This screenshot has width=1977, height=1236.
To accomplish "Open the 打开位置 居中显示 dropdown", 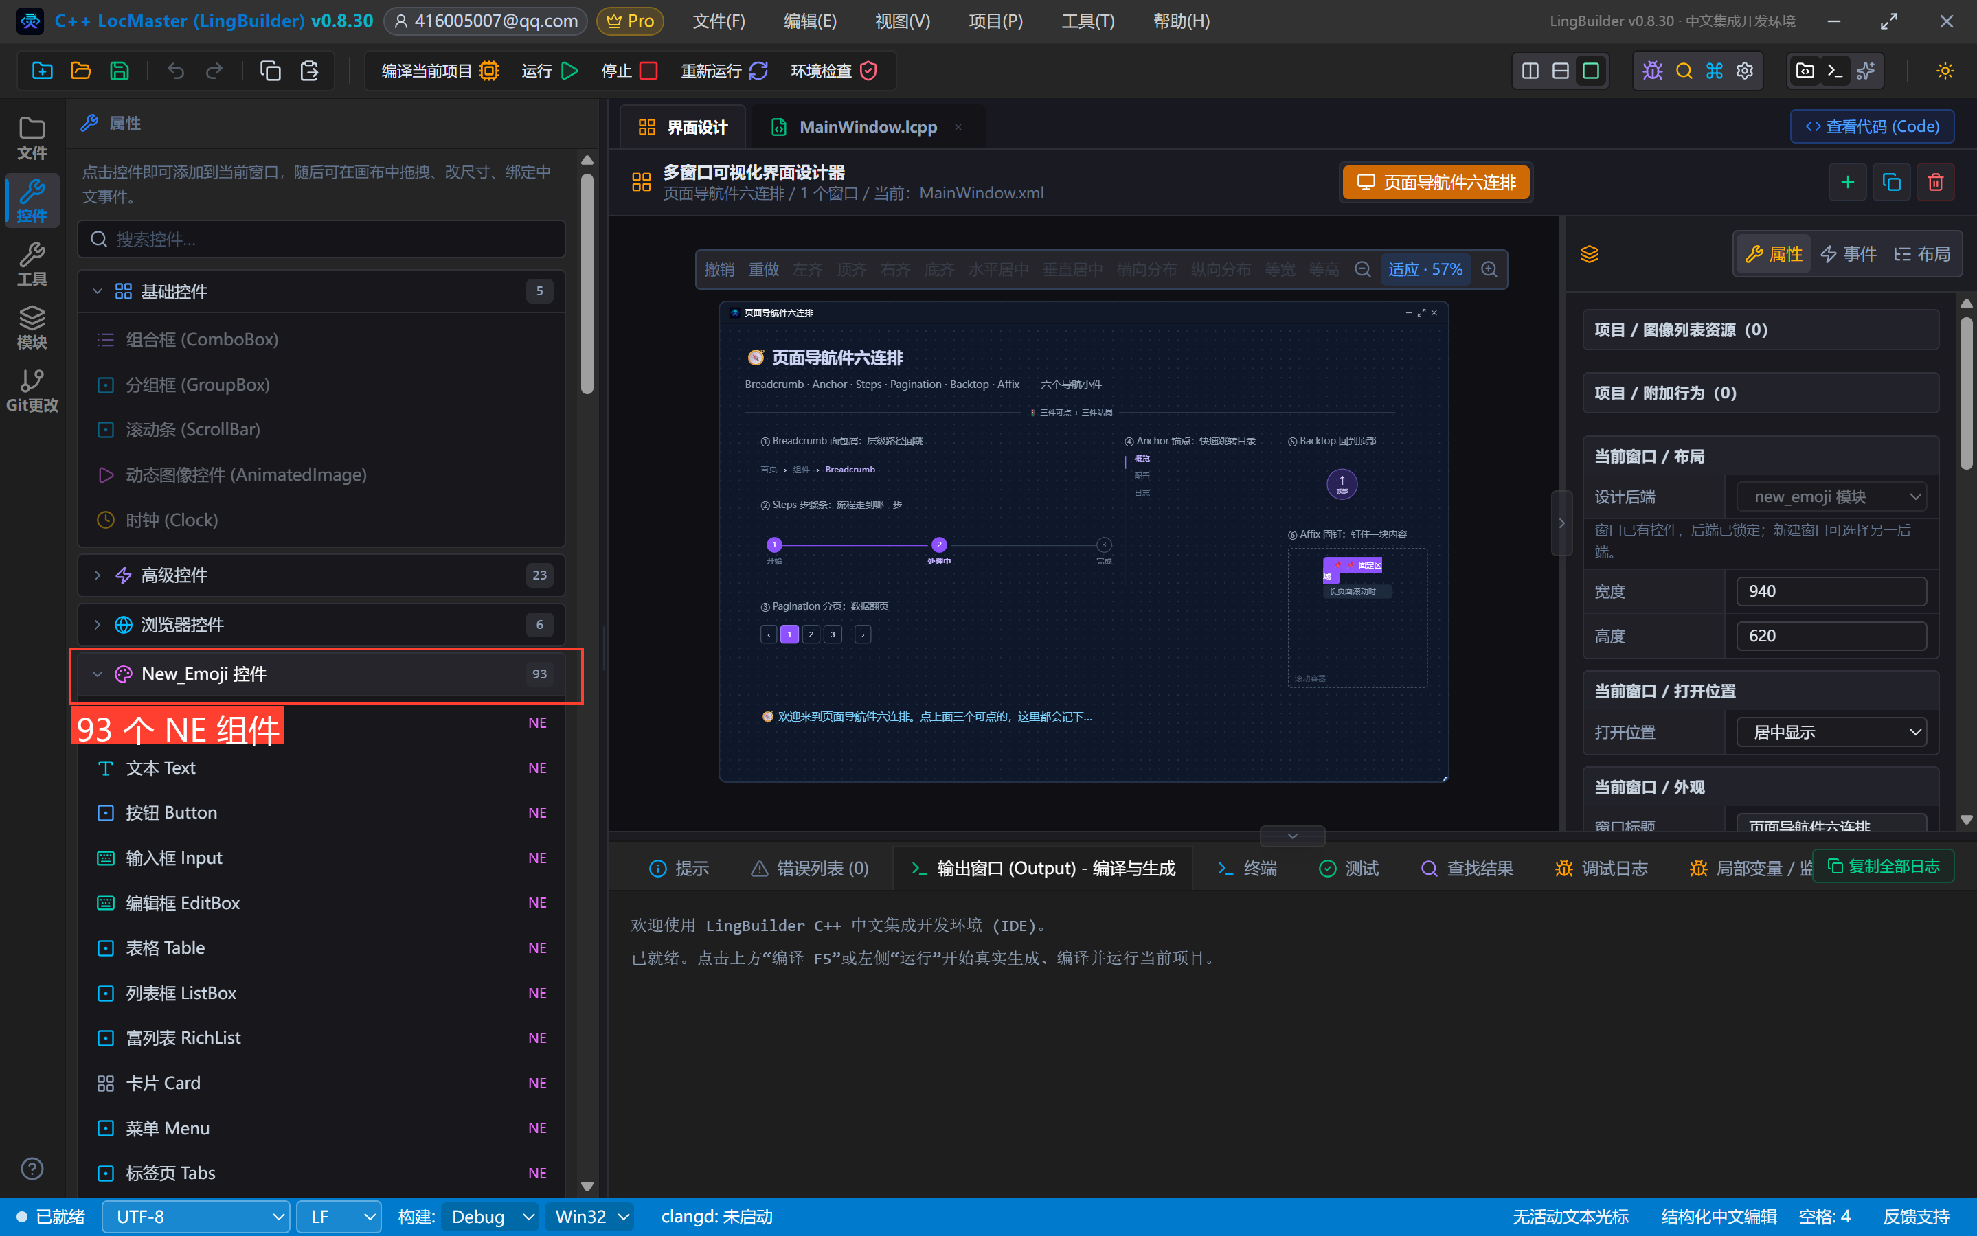I will click(x=1831, y=731).
